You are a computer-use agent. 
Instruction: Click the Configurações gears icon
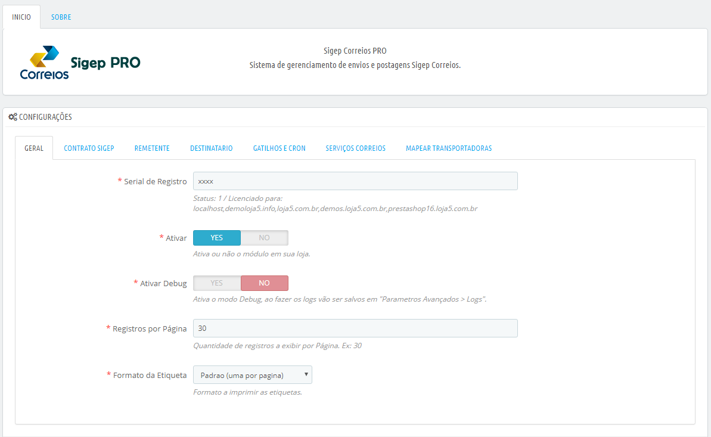(13, 117)
